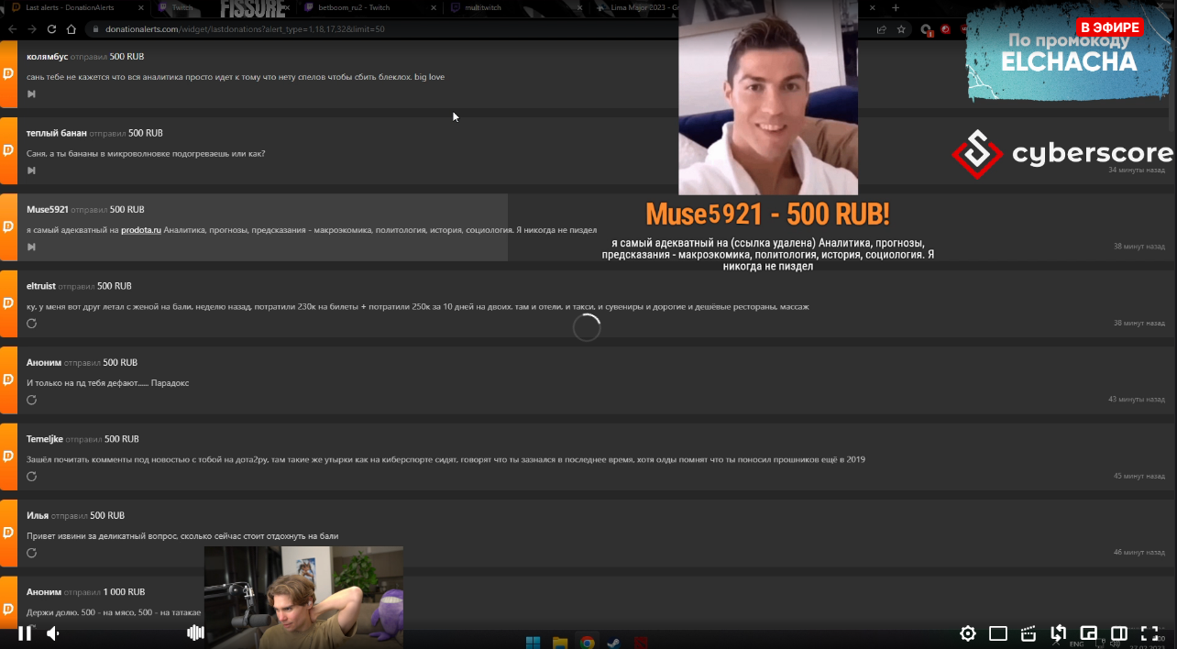Replay the eltruist donation alert
Viewport: 1177px width, 649px height.
(x=32, y=324)
